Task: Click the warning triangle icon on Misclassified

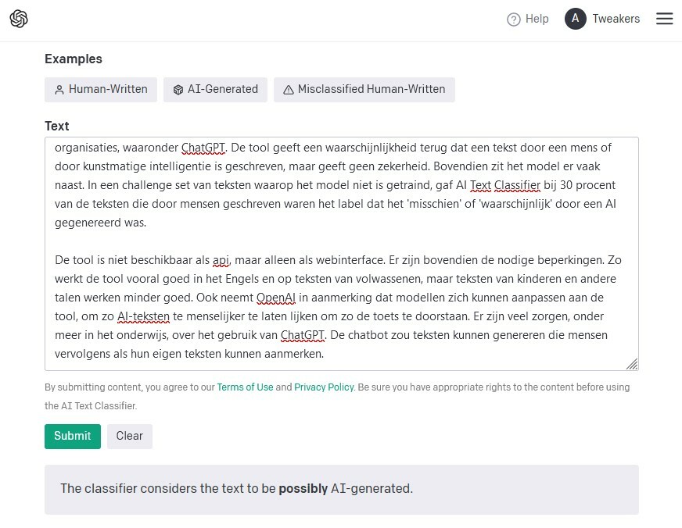Action: tap(289, 90)
